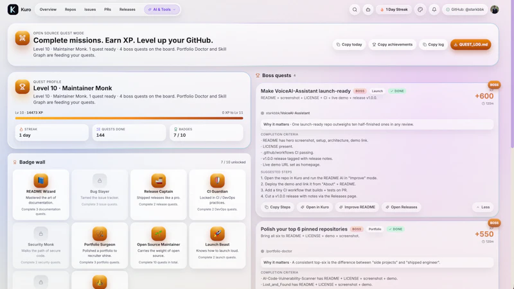Click the Level 10 · Maintainer Monk heading
514x289 pixels.
(73, 88)
